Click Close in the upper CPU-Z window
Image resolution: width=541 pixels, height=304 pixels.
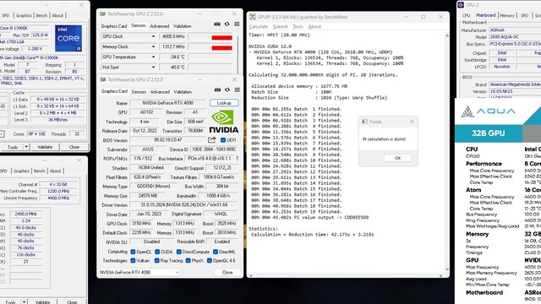click(x=74, y=147)
